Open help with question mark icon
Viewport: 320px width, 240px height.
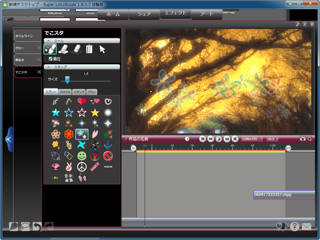[294, 227]
